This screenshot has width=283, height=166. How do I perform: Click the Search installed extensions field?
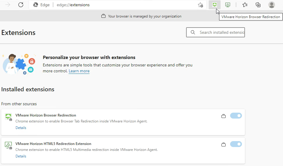[216, 32]
